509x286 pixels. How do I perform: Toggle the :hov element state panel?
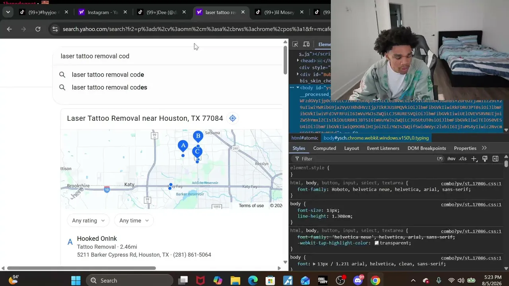pos(451,159)
